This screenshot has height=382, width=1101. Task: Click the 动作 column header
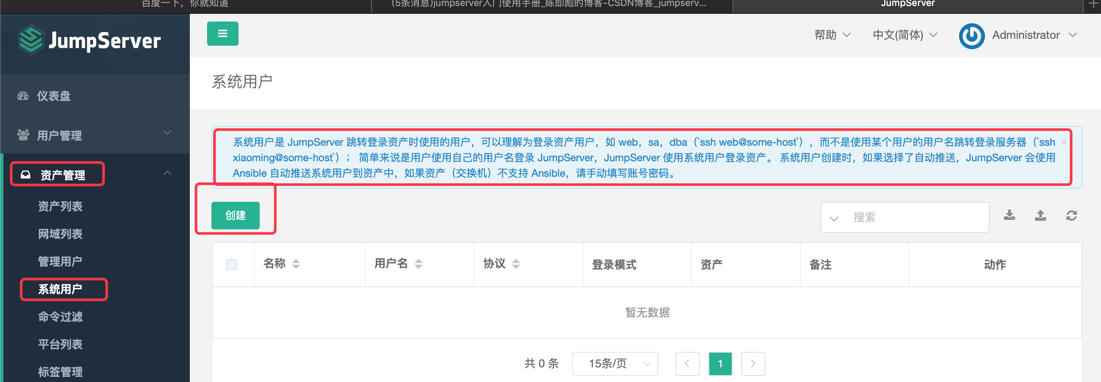(x=995, y=264)
